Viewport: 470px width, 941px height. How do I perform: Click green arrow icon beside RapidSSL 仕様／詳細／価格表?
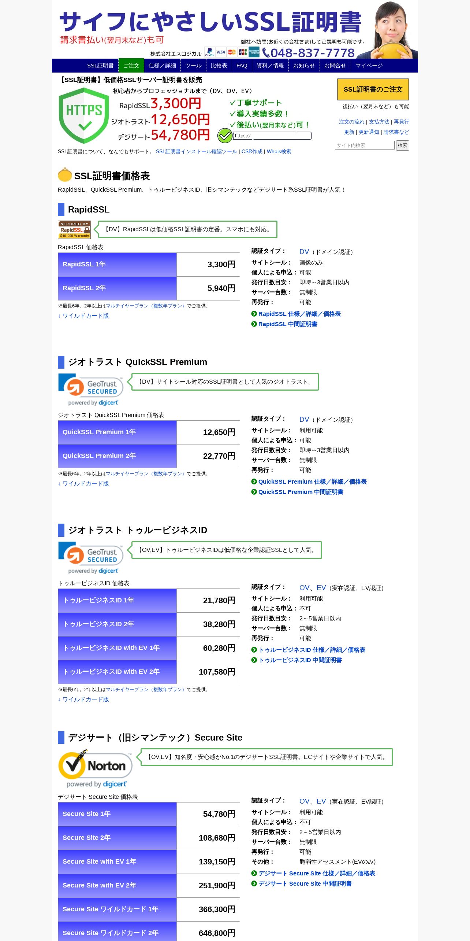pyautogui.click(x=254, y=314)
